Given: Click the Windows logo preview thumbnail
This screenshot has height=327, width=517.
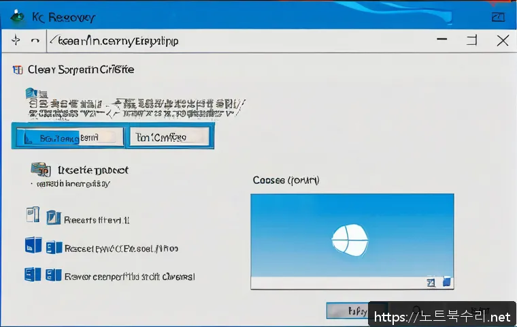Looking at the screenshot, I should 352,241.
